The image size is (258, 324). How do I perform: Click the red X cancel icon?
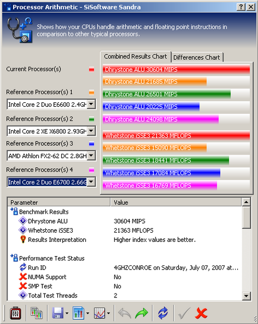pos(201,313)
